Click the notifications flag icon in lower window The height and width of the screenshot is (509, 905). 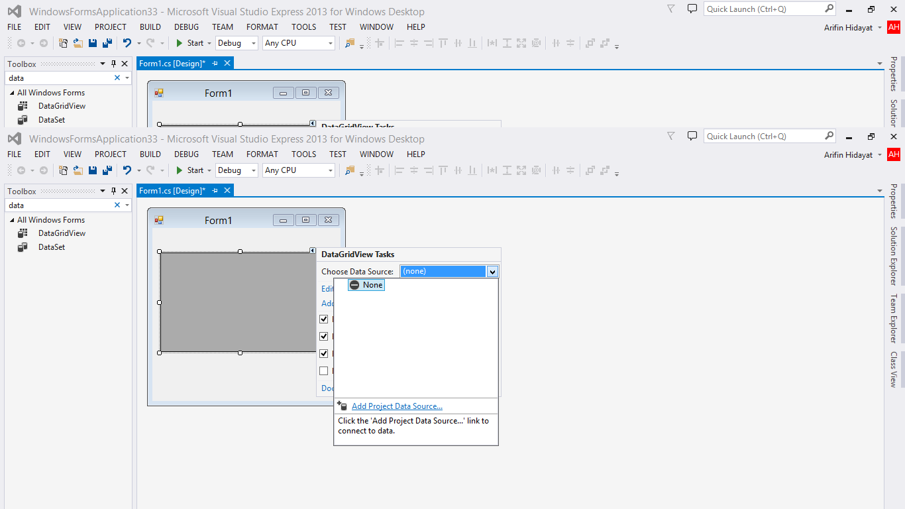670,136
